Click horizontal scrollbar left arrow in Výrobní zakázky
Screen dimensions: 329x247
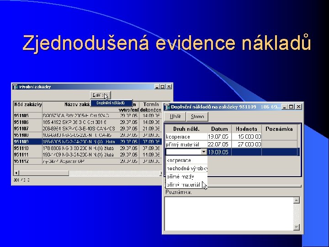(x=16, y=173)
